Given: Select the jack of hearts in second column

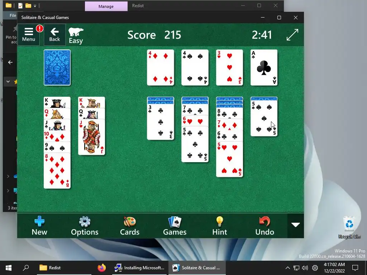Looking at the screenshot, I should tap(91, 137).
